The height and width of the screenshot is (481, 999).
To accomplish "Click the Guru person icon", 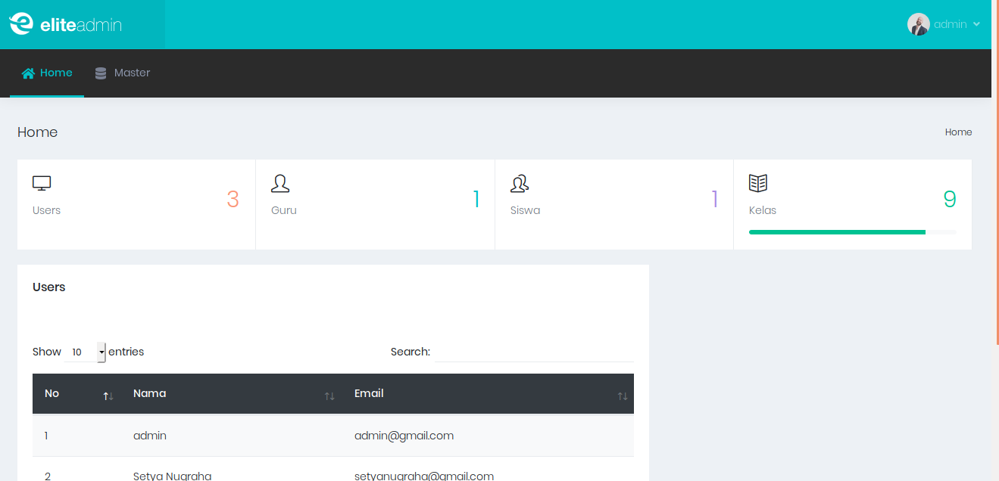I will pos(279,183).
